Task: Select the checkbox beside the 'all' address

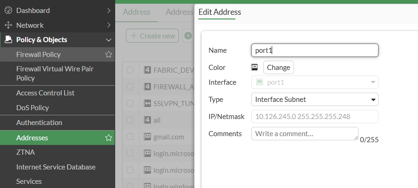Action: (130, 120)
